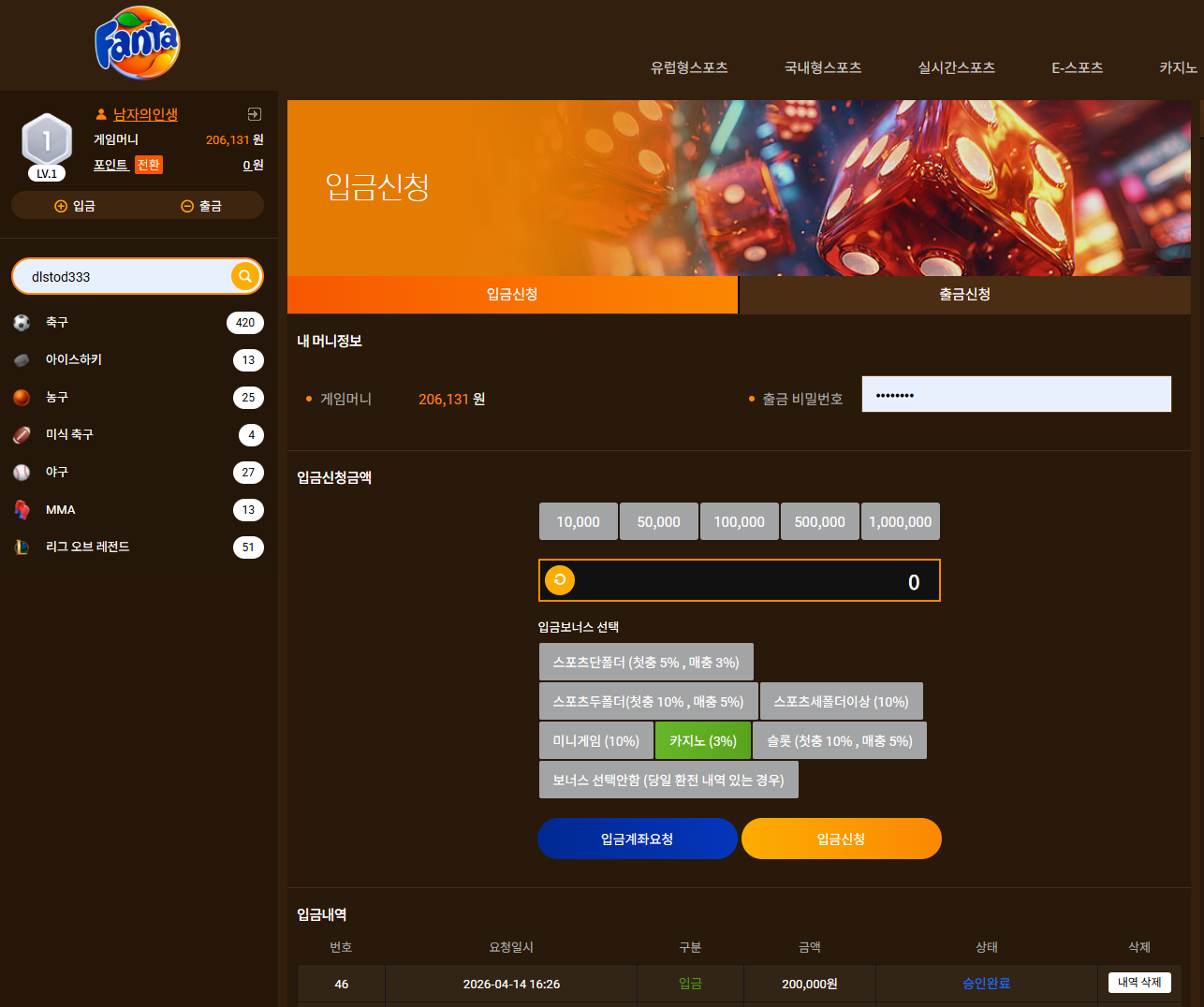
Task: Click the 내역 삭제 button
Action: pyautogui.click(x=1139, y=983)
